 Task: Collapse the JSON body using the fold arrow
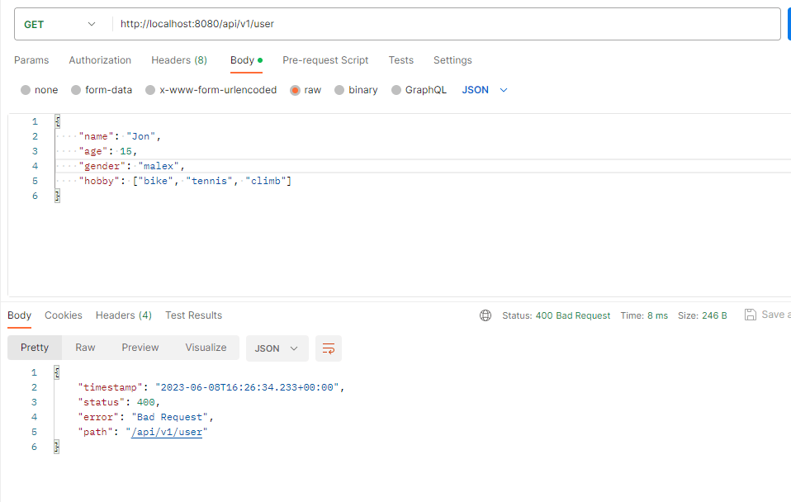click(47, 121)
